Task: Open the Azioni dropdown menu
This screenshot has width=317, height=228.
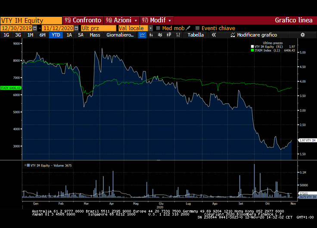Action: click(122, 20)
